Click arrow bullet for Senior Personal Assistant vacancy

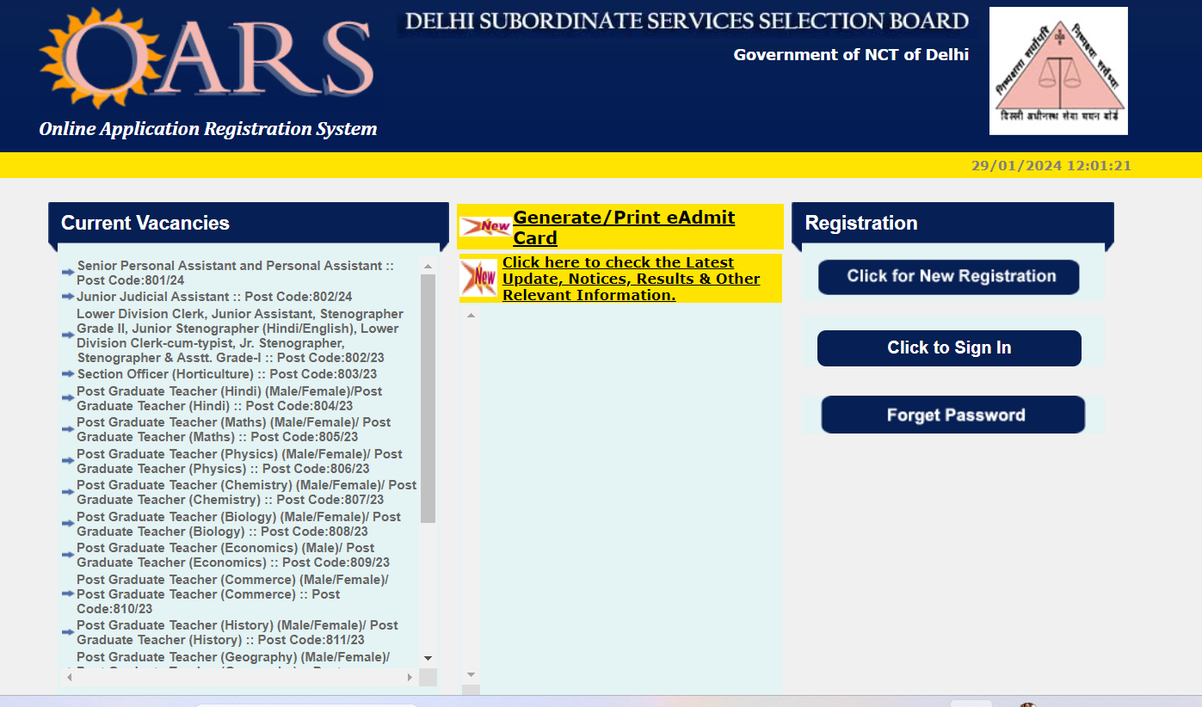click(x=68, y=273)
